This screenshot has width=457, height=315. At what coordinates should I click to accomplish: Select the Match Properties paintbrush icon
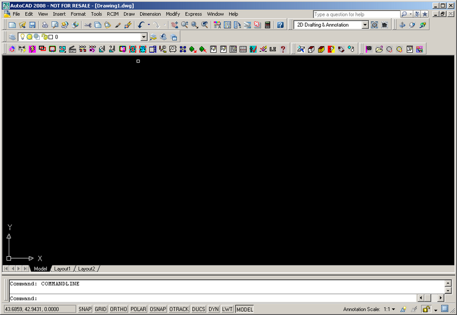128,25
